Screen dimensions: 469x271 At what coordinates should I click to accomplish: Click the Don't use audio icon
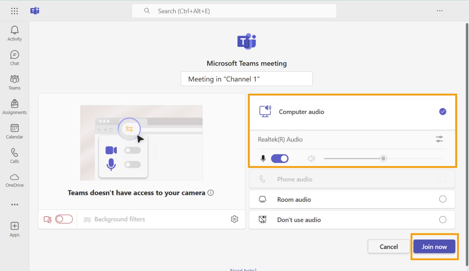[x=262, y=220]
